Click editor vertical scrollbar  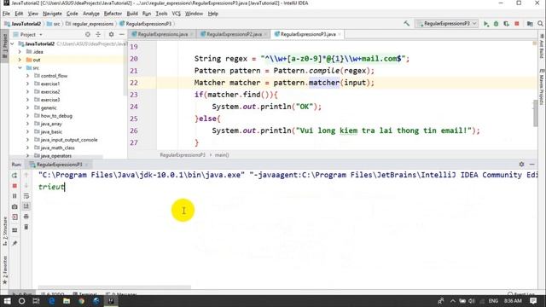click(x=535, y=113)
